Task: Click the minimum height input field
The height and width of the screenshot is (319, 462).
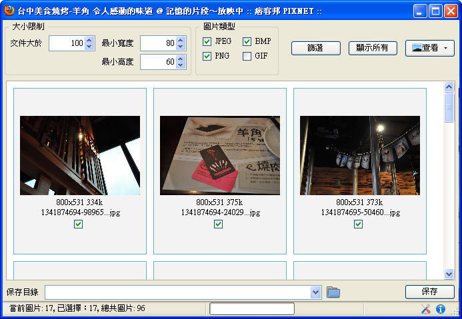Action: tap(157, 62)
